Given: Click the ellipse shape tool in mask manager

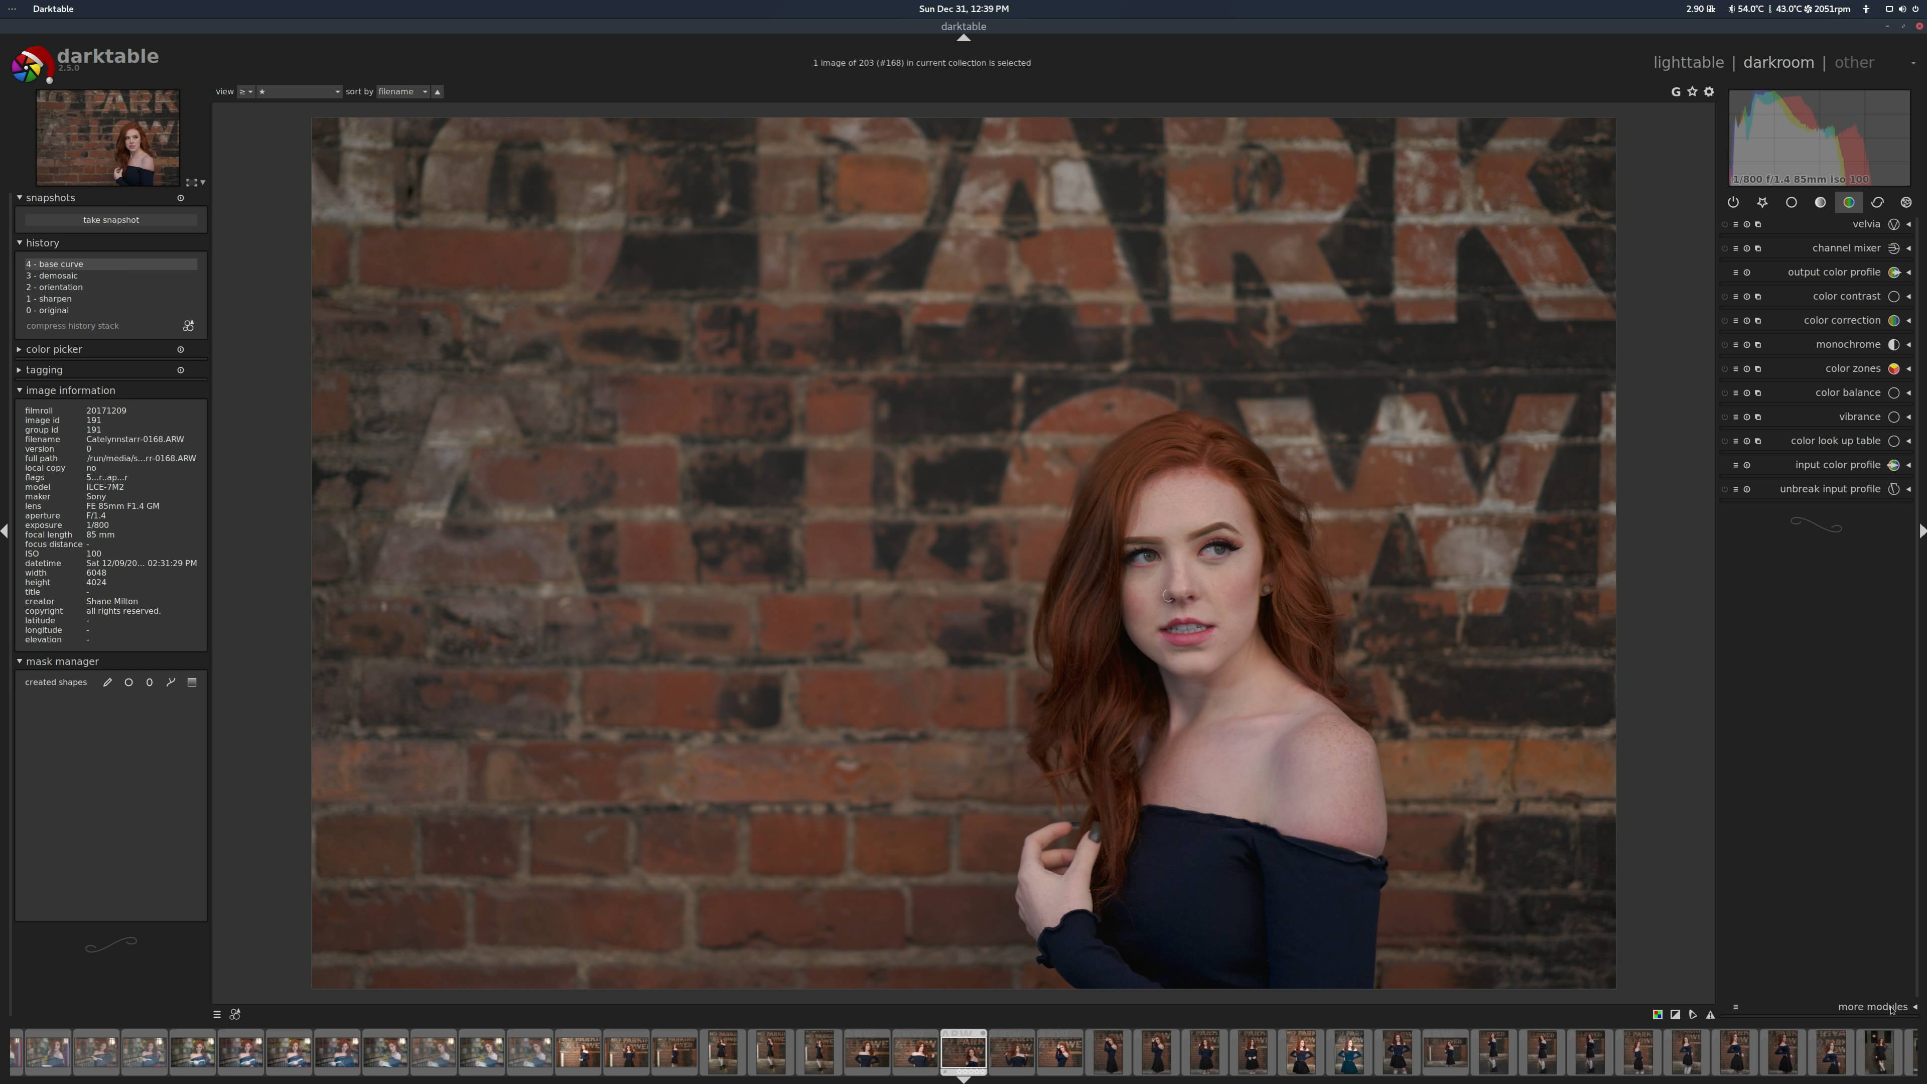Looking at the screenshot, I should tap(150, 683).
